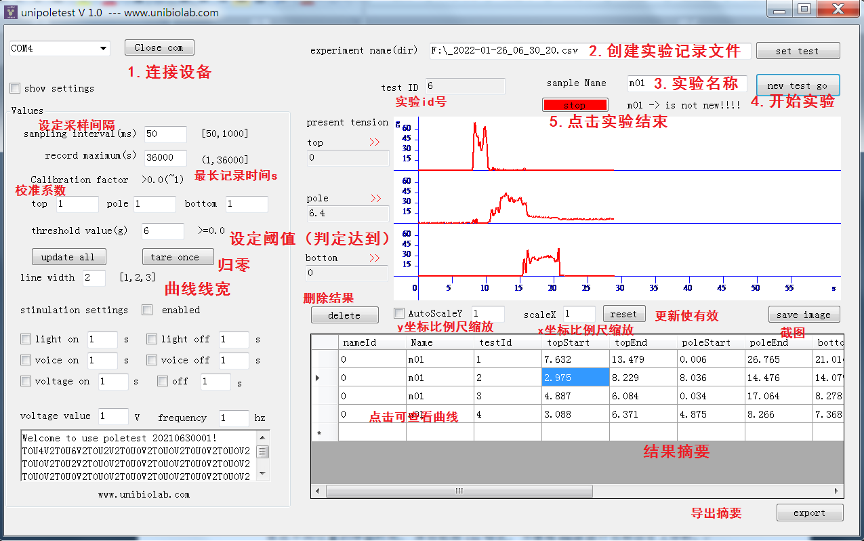Click the pole tension value field 6.4
The height and width of the screenshot is (541, 864).
348,214
